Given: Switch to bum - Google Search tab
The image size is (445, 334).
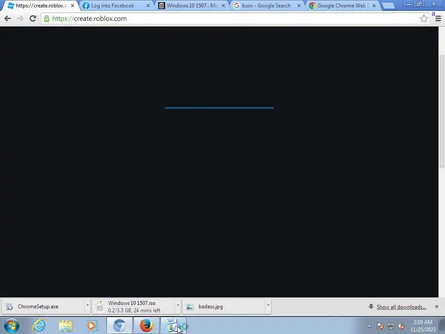Looking at the screenshot, I should click(x=266, y=5).
